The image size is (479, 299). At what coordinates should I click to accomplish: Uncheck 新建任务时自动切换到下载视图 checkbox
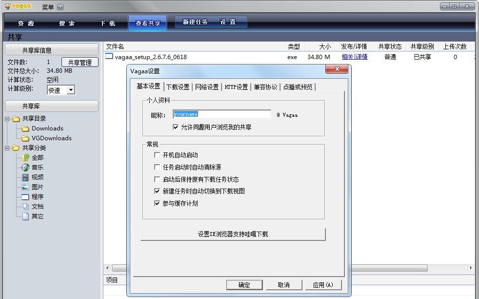click(157, 192)
